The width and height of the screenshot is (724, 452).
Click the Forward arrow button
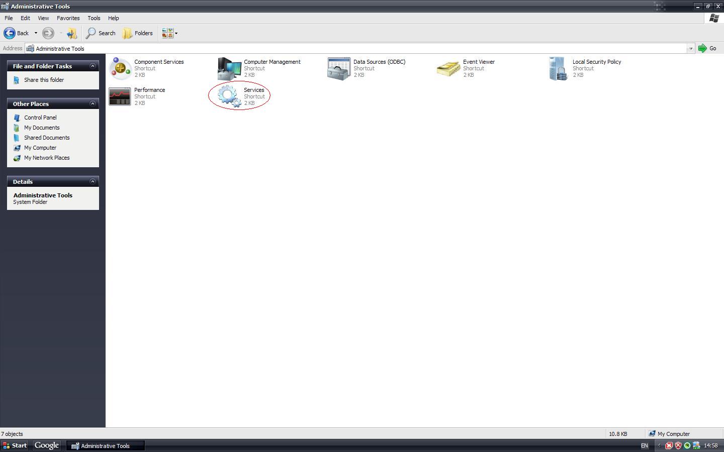(48, 33)
